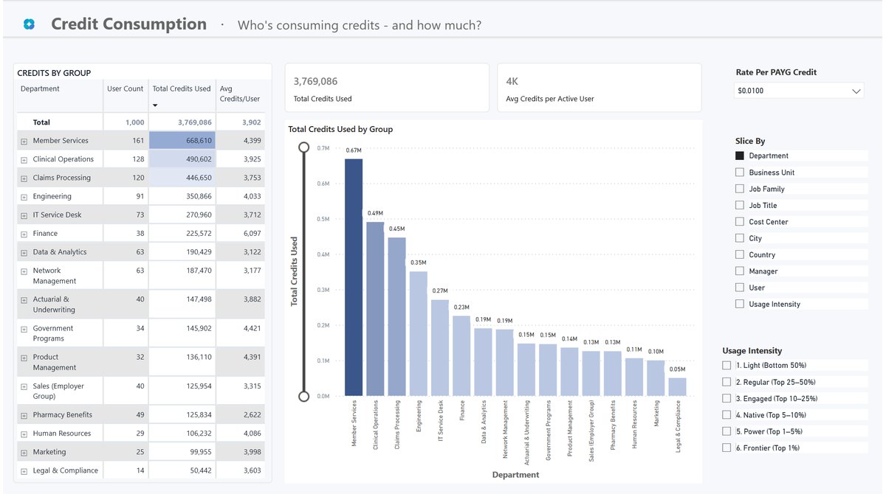
Task: Check City slice option
Action: [x=740, y=238]
